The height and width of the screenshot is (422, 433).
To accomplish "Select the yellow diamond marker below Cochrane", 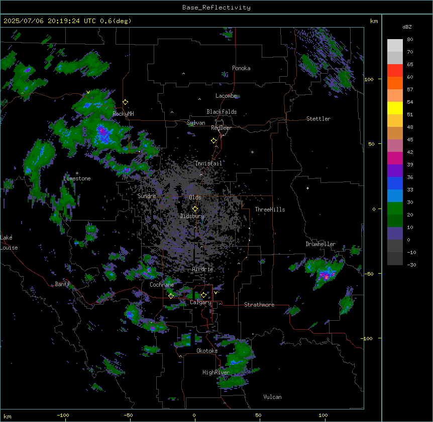I will 171,296.
